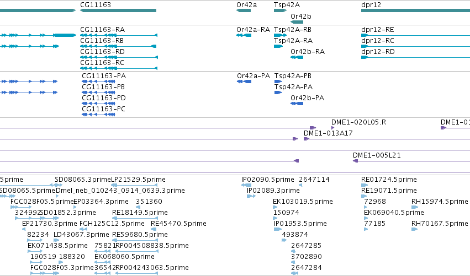Viewport: 470px width, 276px height.
Task: Open EST SD01852.3prime
Action: 68,213
